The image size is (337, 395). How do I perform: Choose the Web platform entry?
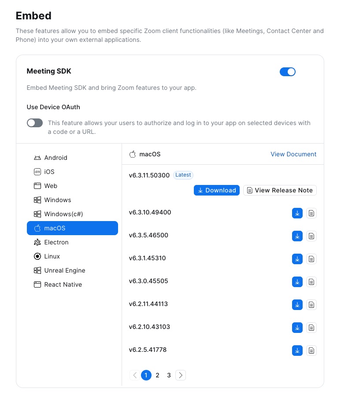click(72, 186)
